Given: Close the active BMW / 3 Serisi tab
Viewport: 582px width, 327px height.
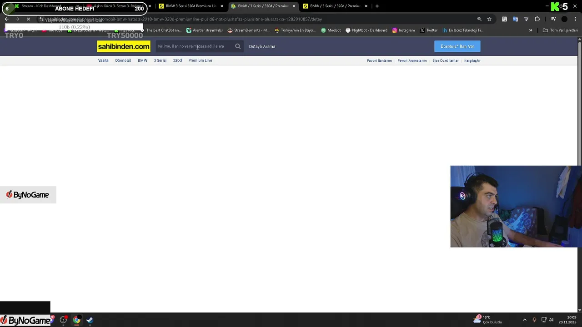Looking at the screenshot, I should (x=294, y=6).
